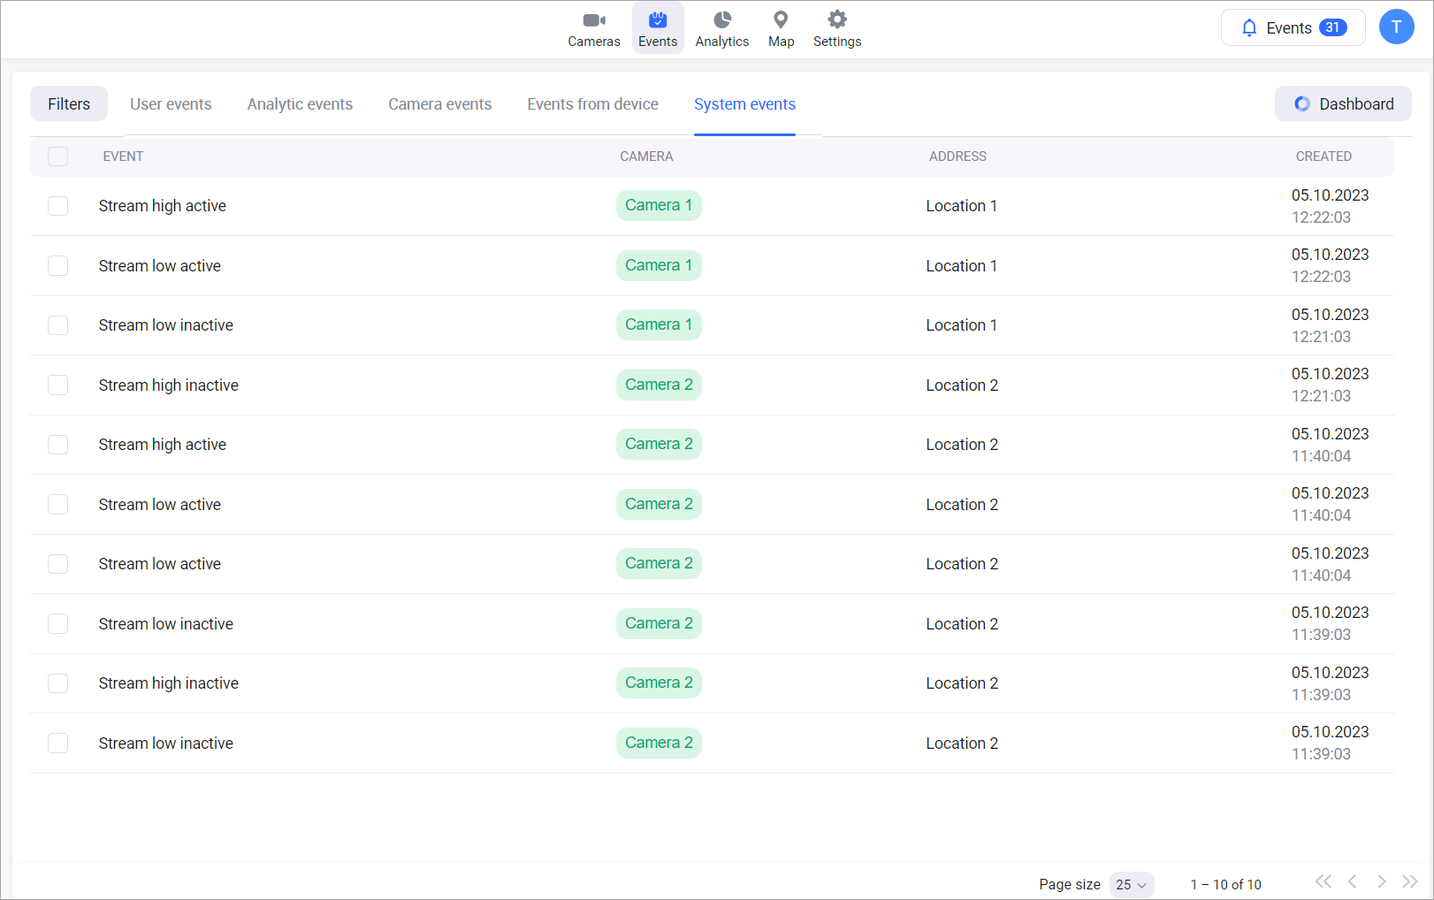Switch to the User events tab
Image resolution: width=1434 pixels, height=900 pixels.
[171, 104]
